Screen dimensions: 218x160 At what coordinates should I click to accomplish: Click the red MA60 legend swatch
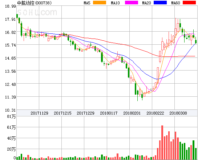pyautogui.click(x=189, y=3)
